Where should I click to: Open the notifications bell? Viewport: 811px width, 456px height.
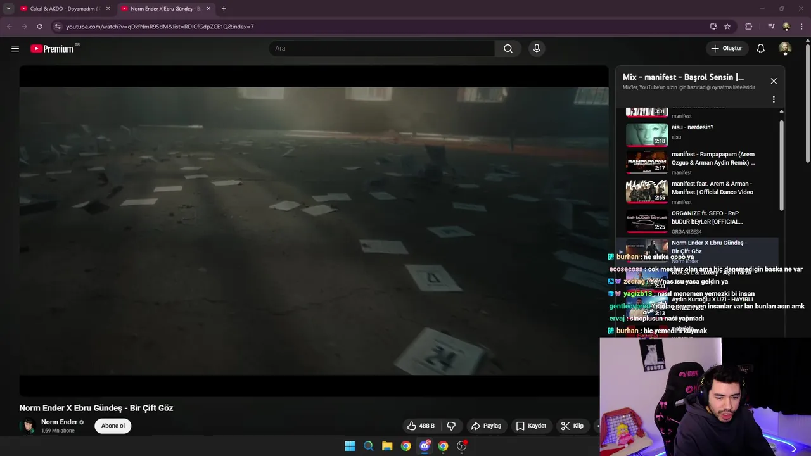coord(761,48)
